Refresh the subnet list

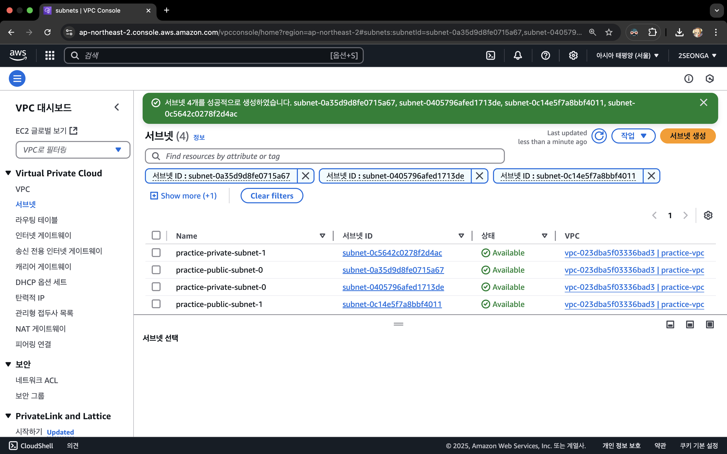point(599,136)
